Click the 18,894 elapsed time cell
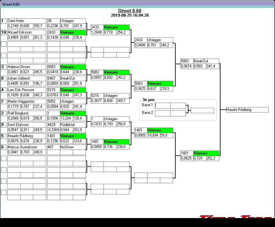 [154, 135]
